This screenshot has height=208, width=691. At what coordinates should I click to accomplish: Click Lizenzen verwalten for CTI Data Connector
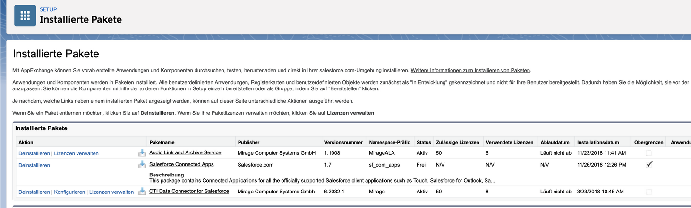pyautogui.click(x=111, y=192)
